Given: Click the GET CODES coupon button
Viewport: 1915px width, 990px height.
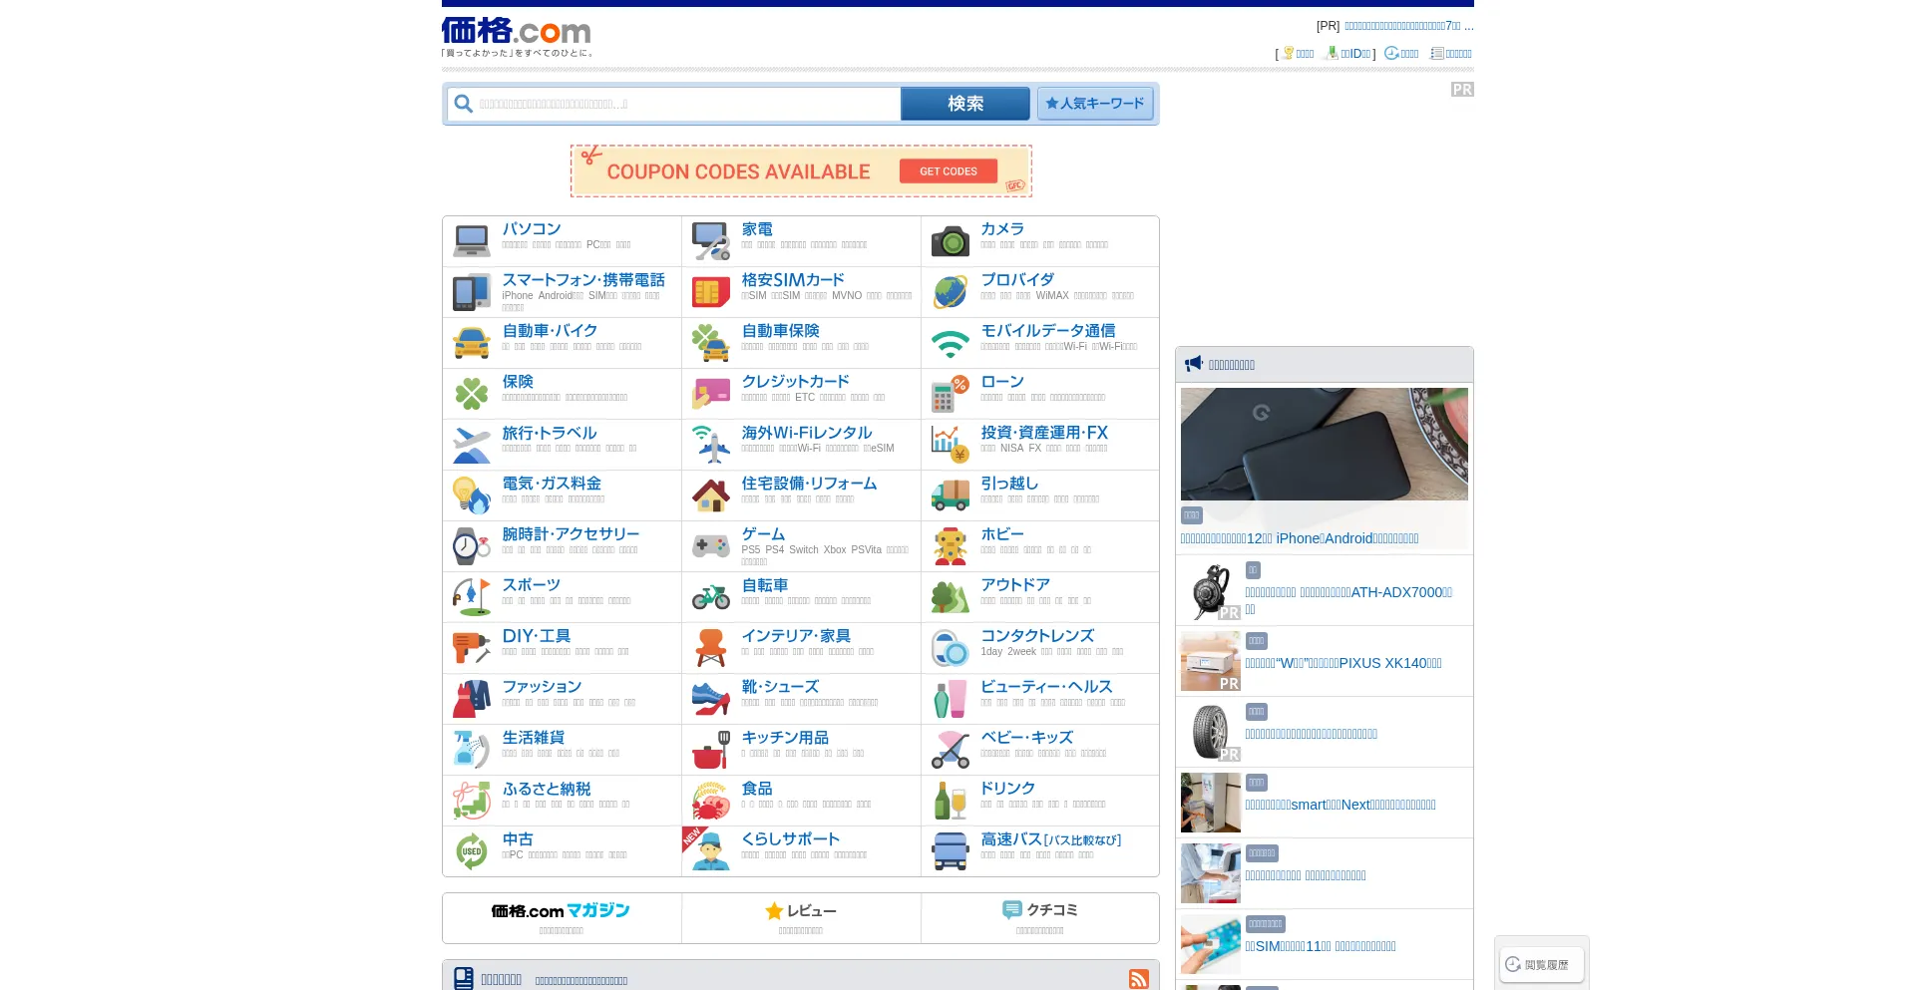Looking at the screenshot, I should pyautogui.click(x=948, y=171).
